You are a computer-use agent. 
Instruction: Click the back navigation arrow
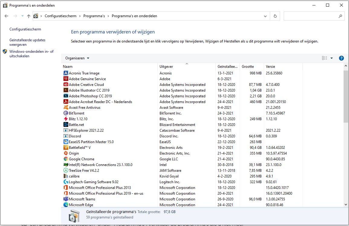tap(6, 16)
